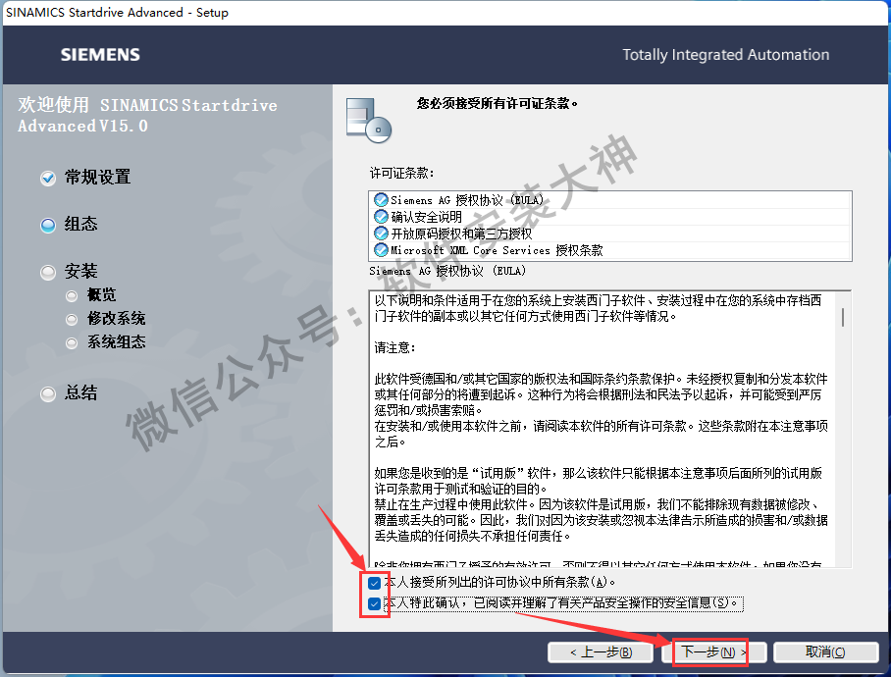Click the 修改系统 sub-step label
The width and height of the screenshot is (891, 677).
click(x=117, y=319)
